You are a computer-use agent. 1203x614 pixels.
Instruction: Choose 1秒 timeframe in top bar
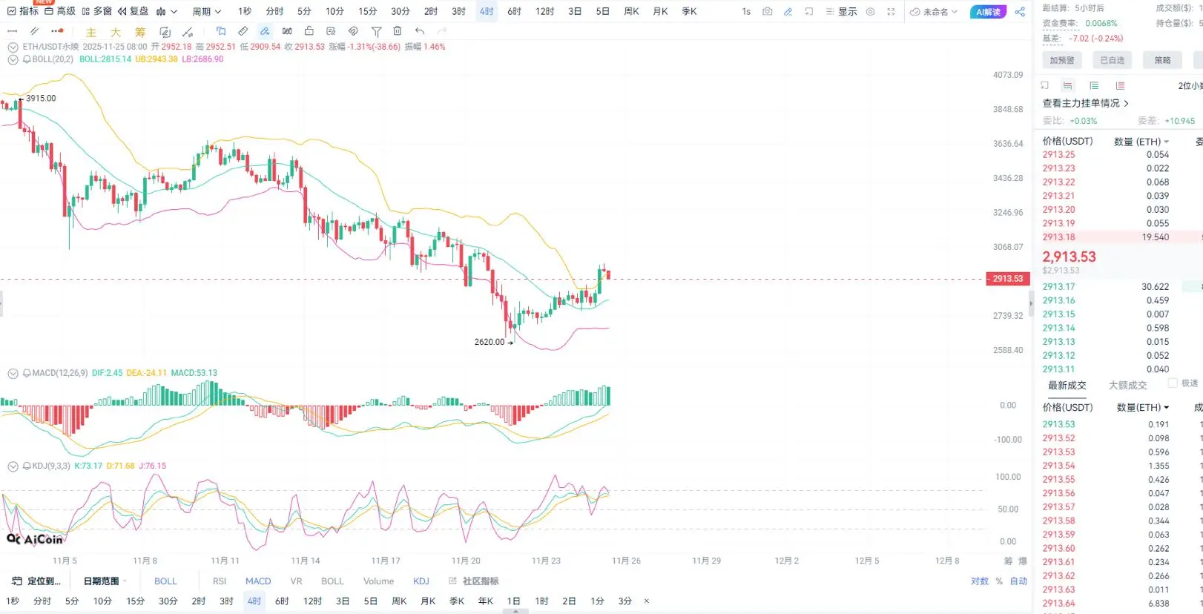point(245,11)
